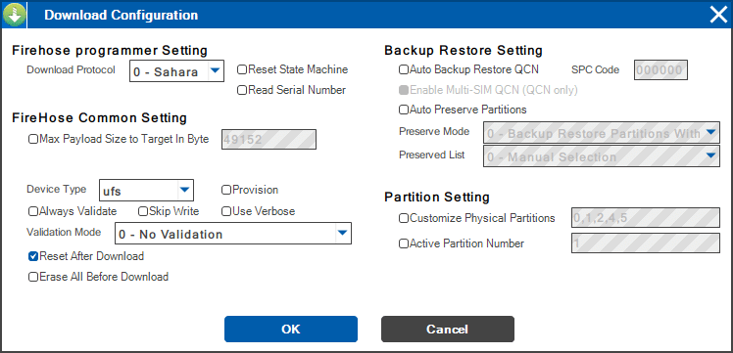Click the Cancel button

(448, 330)
